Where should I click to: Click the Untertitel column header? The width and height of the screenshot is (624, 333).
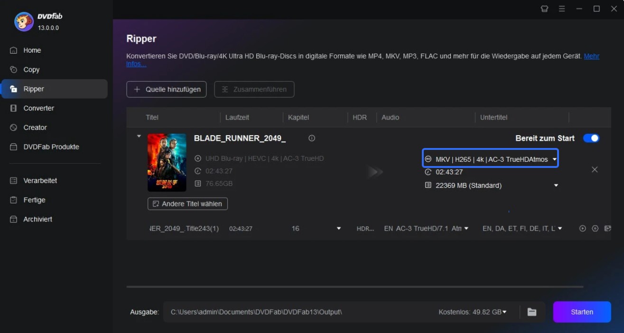pyautogui.click(x=494, y=117)
